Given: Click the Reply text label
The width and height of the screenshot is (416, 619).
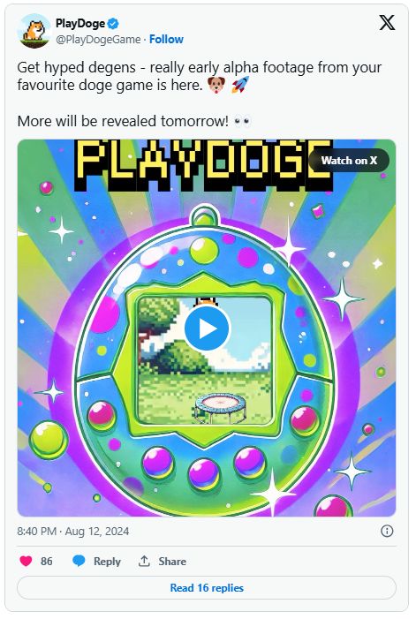Looking at the screenshot, I should (x=107, y=562).
